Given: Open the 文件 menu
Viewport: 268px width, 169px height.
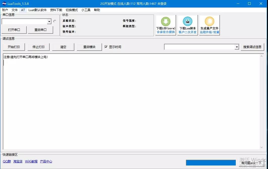Looking at the screenshot, I should [x=15, y=10].
